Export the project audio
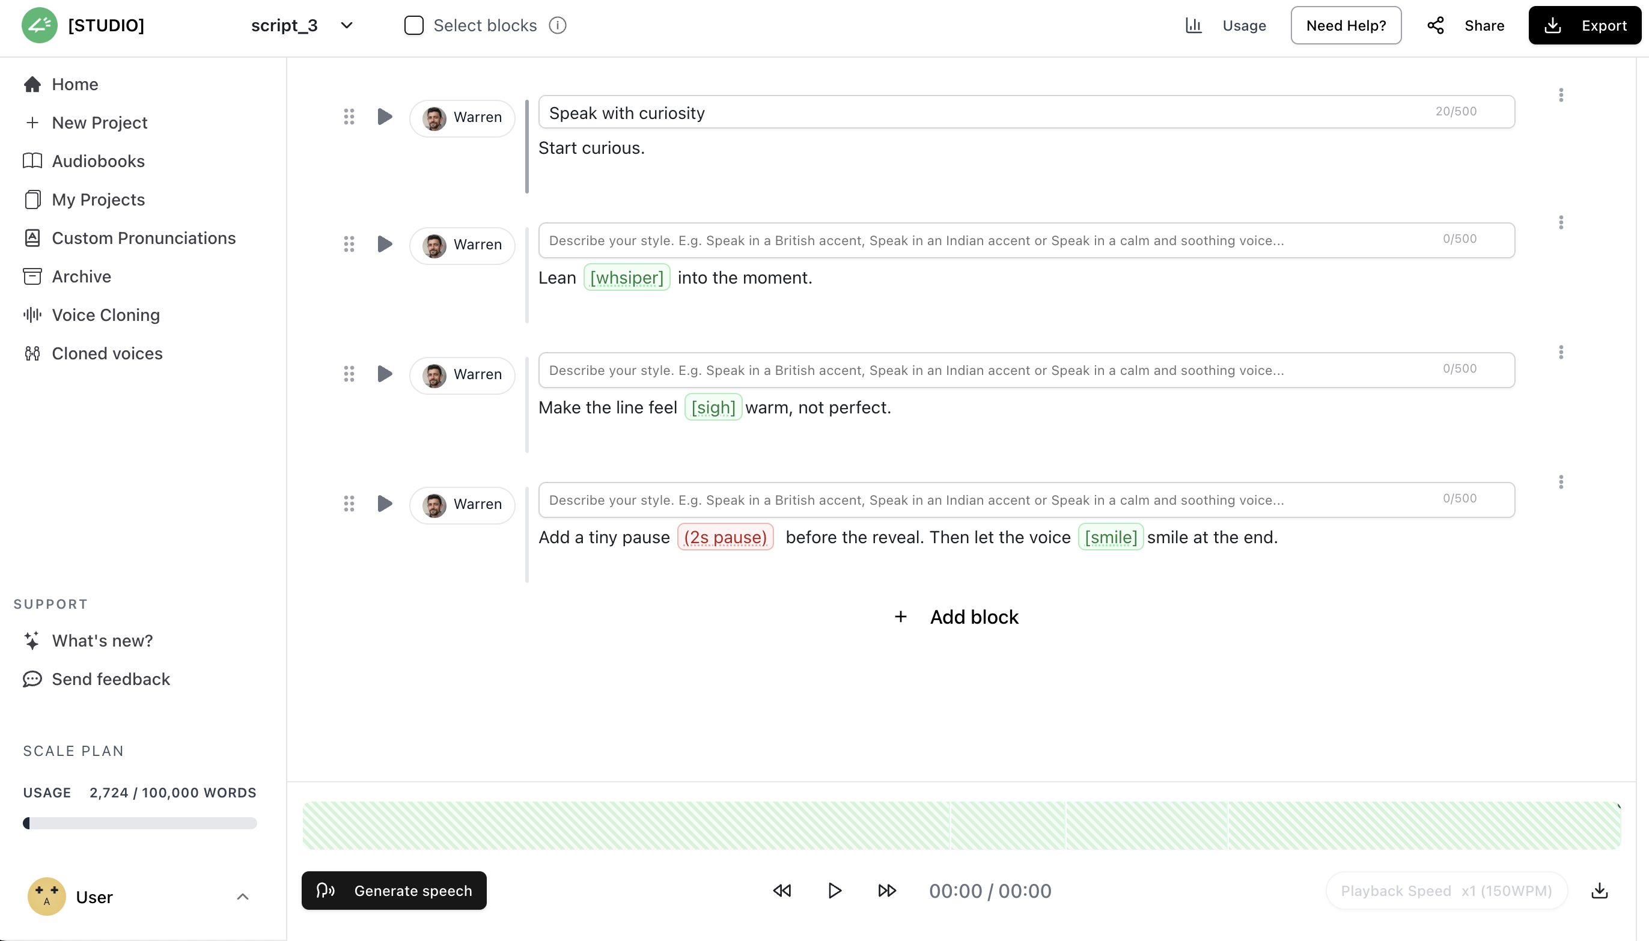The image size is (1649, 941). 1584,25
